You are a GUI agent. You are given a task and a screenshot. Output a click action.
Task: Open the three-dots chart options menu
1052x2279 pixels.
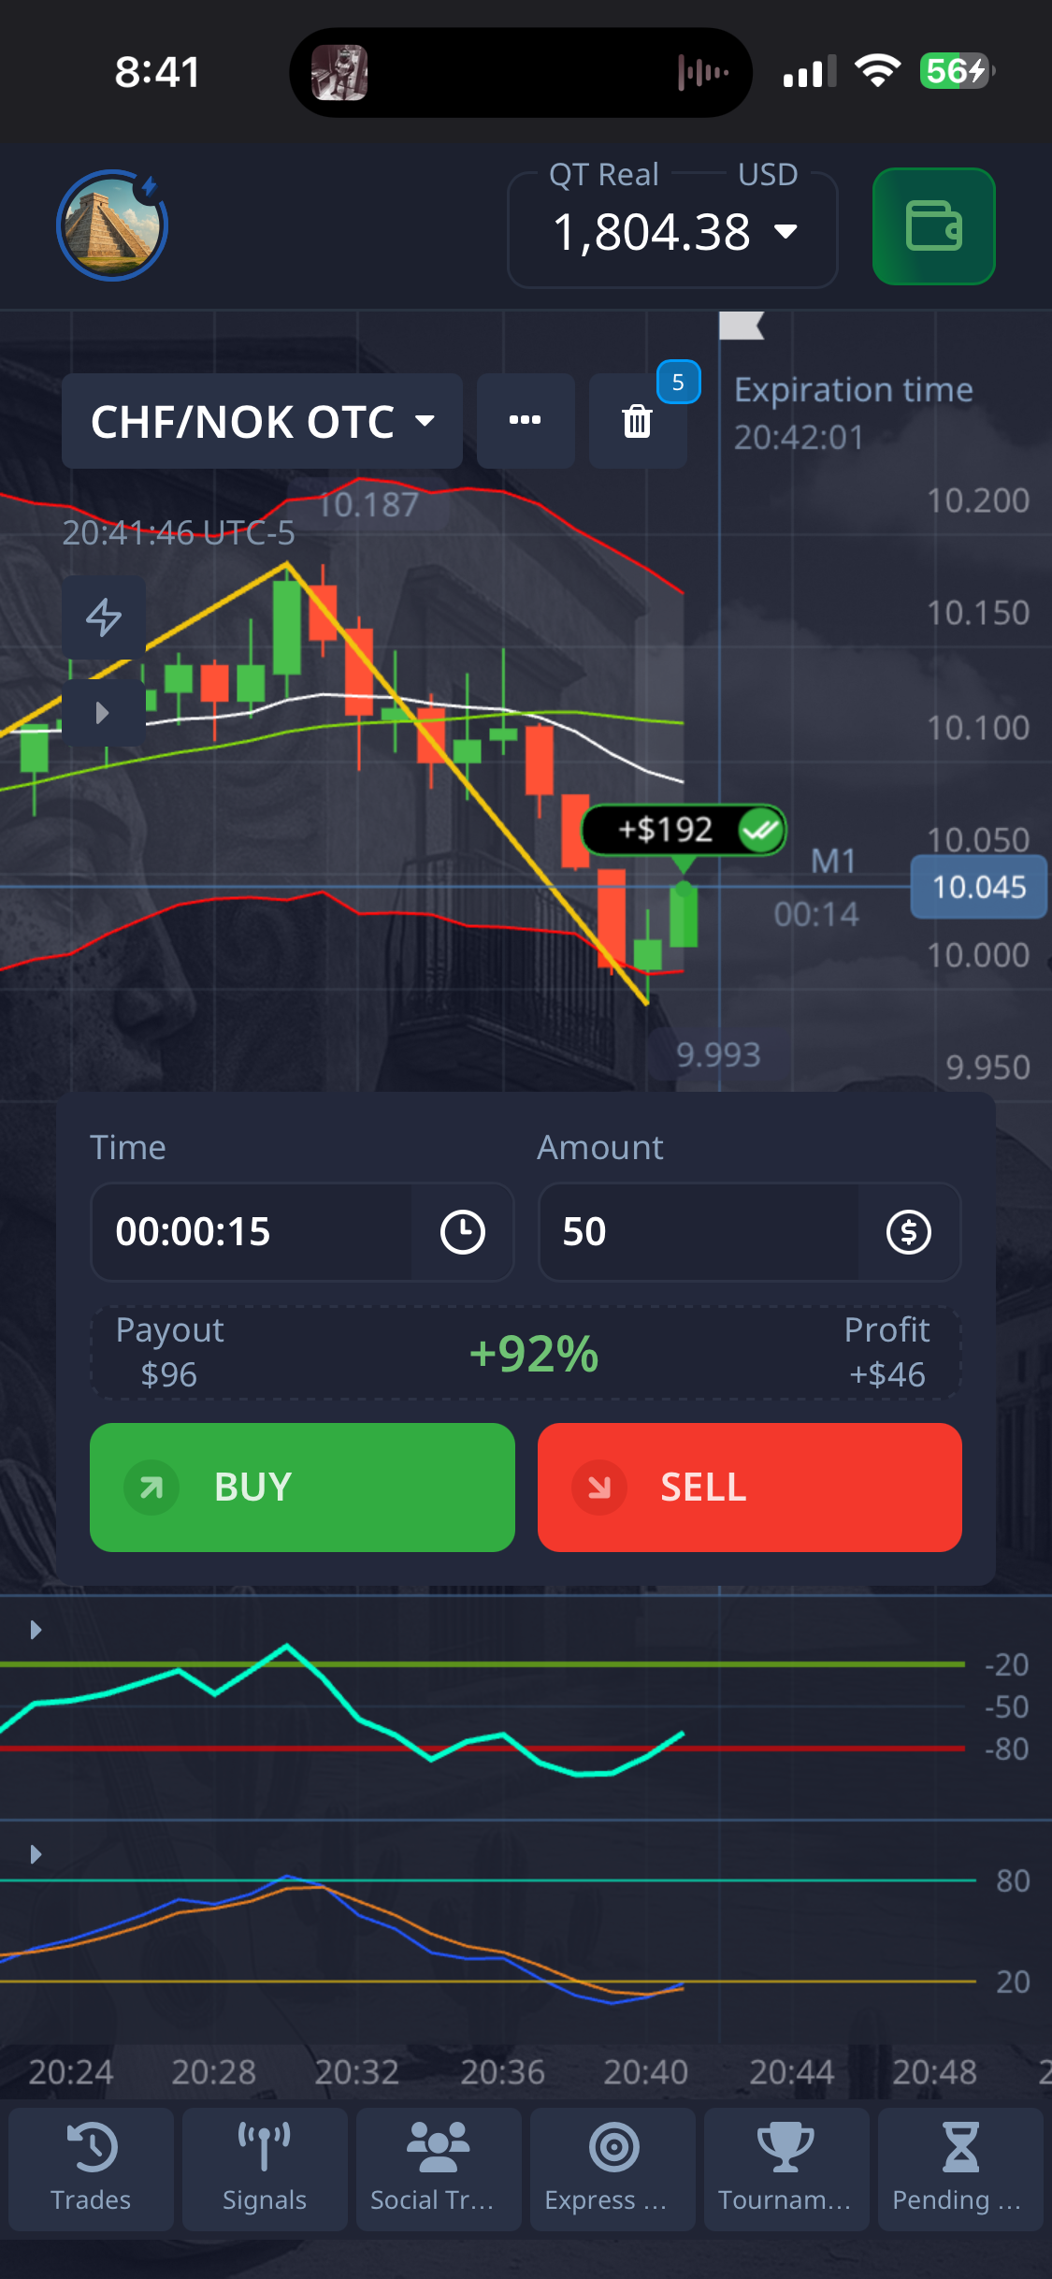[x=525, y=421]
